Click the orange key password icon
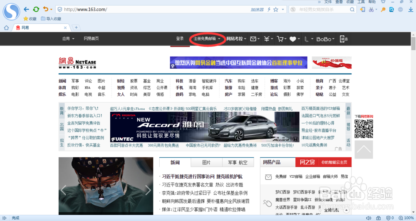Screen dimensions: 416x221 click(383, 10)
